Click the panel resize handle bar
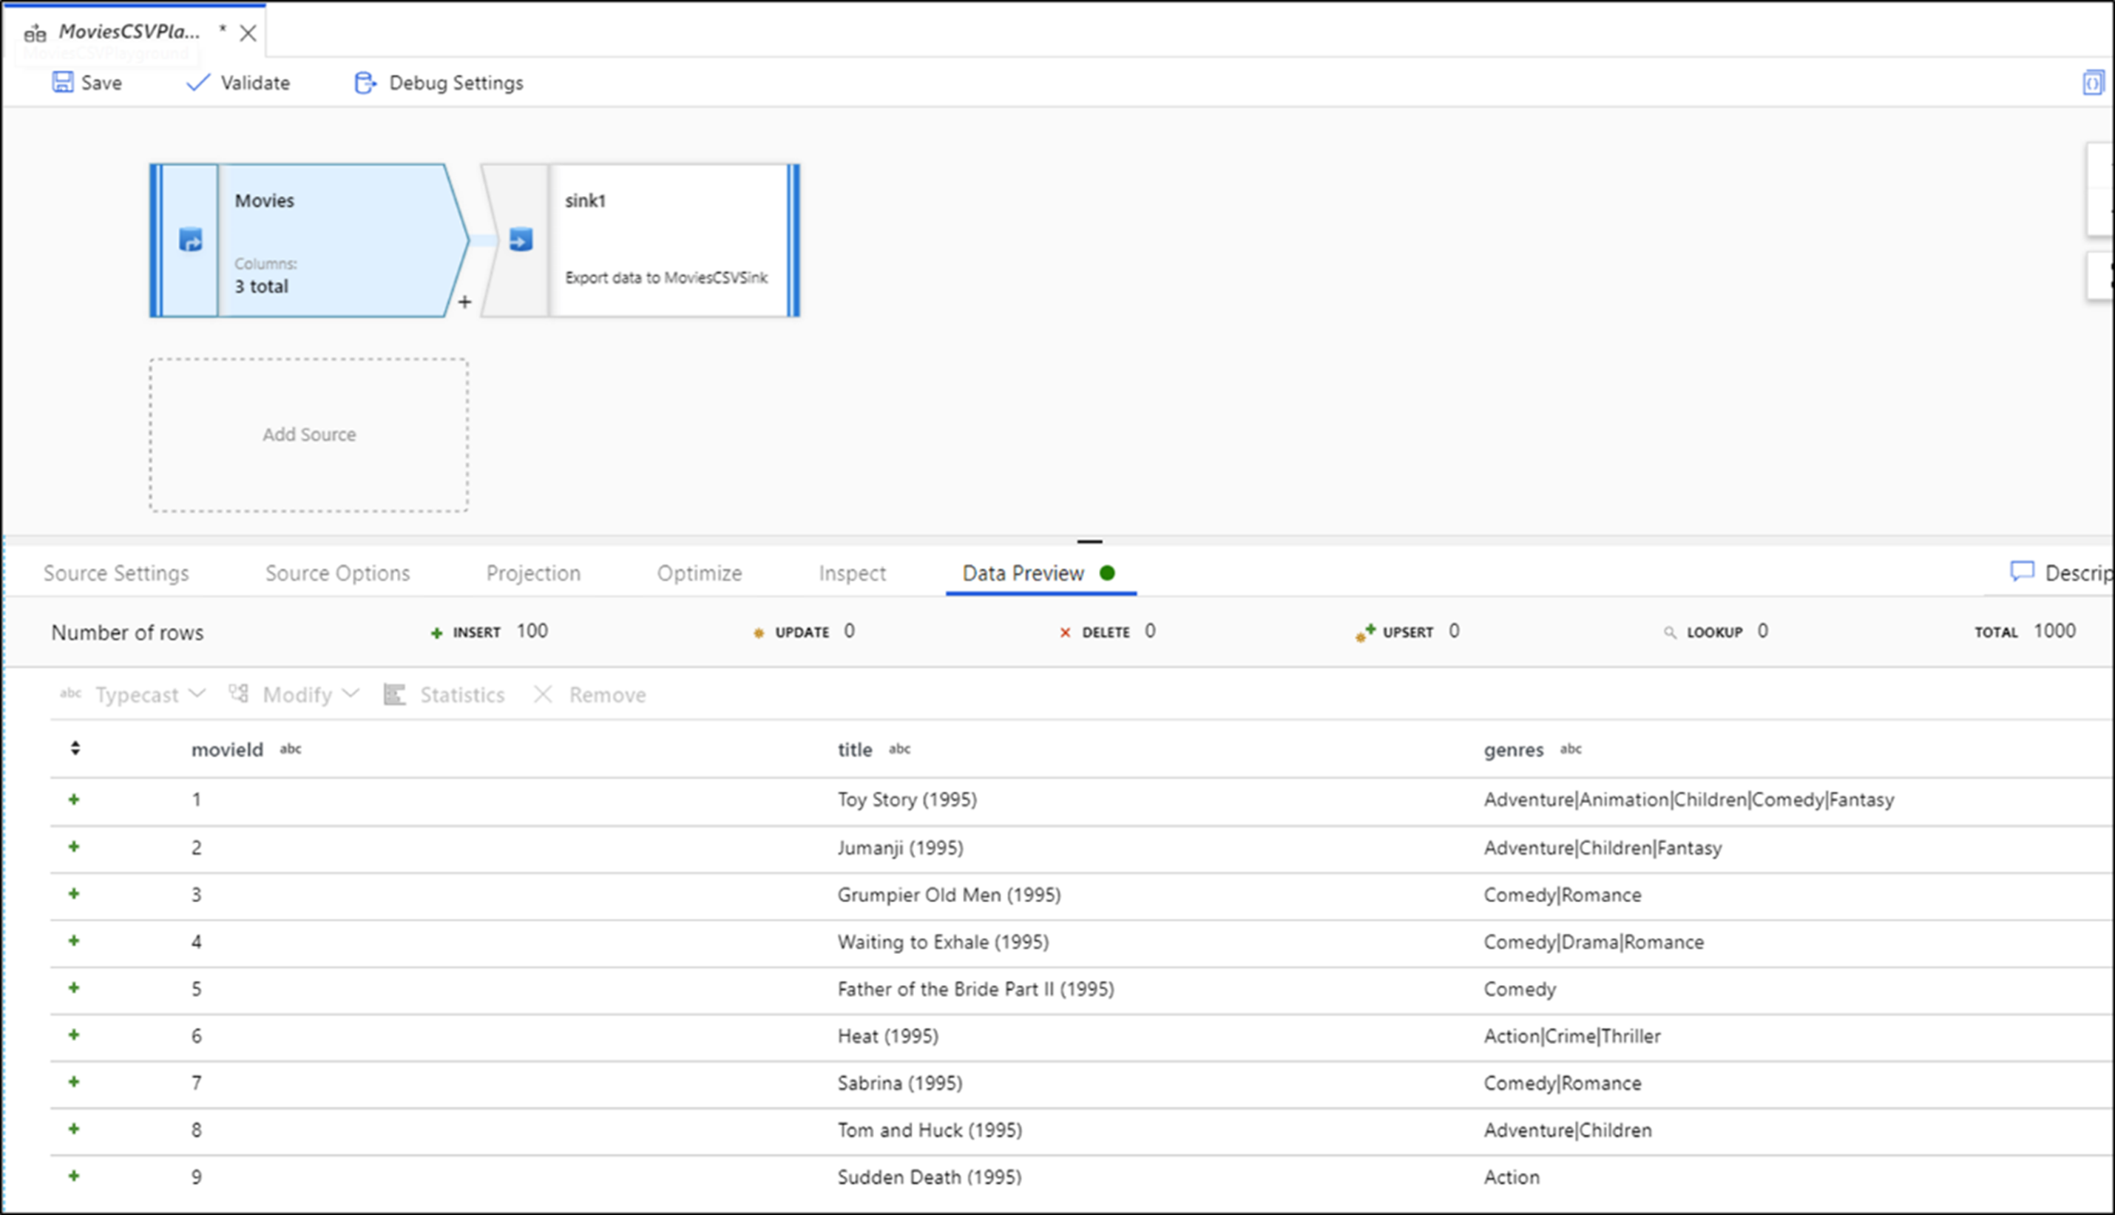The width and height of the screenshot is (2115, 1215). click(1089, 541)
